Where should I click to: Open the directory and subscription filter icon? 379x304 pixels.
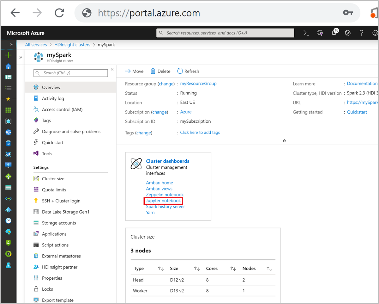pos(320,33)
